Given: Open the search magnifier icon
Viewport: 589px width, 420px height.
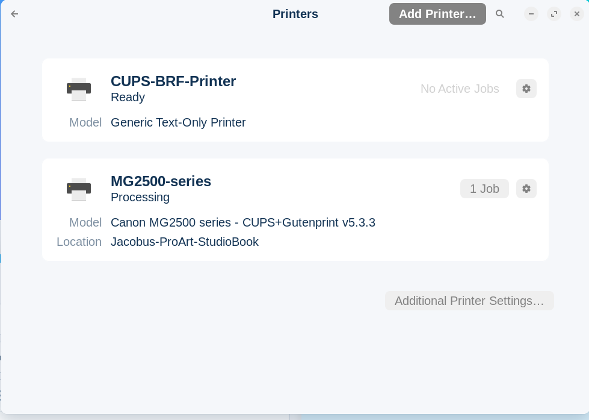Looking at the screenshot, I should pos(499,14).
